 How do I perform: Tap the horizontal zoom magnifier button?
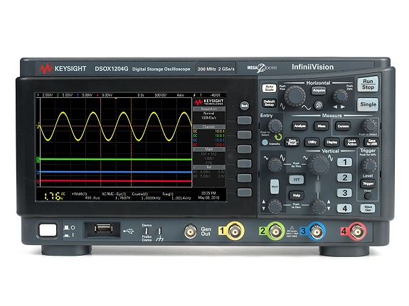(x=319, y=105)
